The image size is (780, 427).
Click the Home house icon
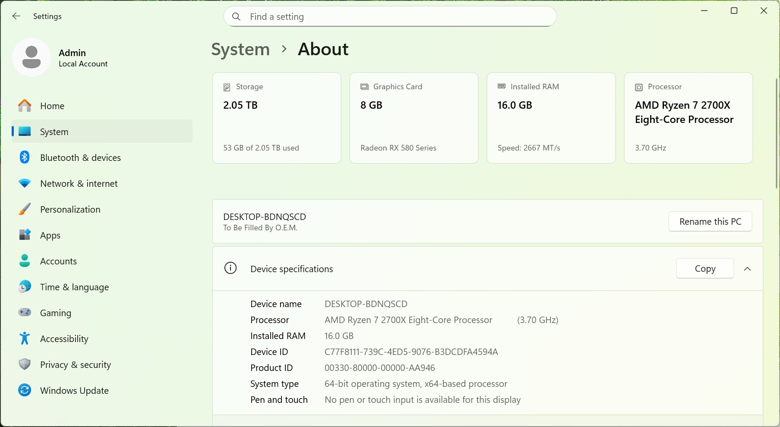point(25,106)
